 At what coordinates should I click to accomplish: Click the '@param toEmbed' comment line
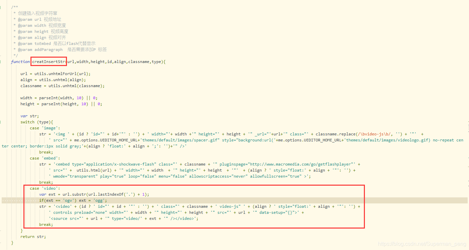[x=54, y=44]
